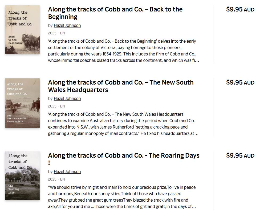Click the truncated ellipsis ending 'which was fi…'
The height and width of the screenshot is (216, 260).
pyautogui.click(x=197, y=61)
